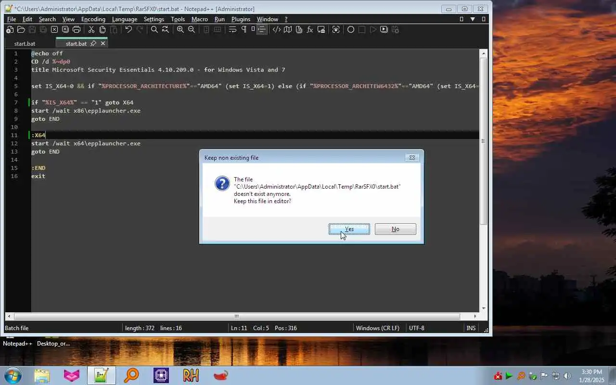Click Save Recorded Macro icon
The height and width of the screenshot is (385, 616).
(x=395, y=29)
